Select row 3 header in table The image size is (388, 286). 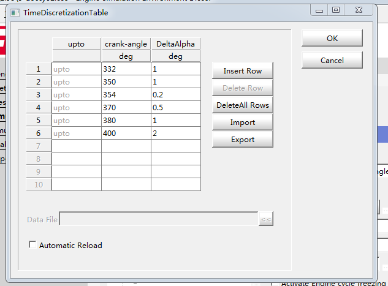point(39,95)
